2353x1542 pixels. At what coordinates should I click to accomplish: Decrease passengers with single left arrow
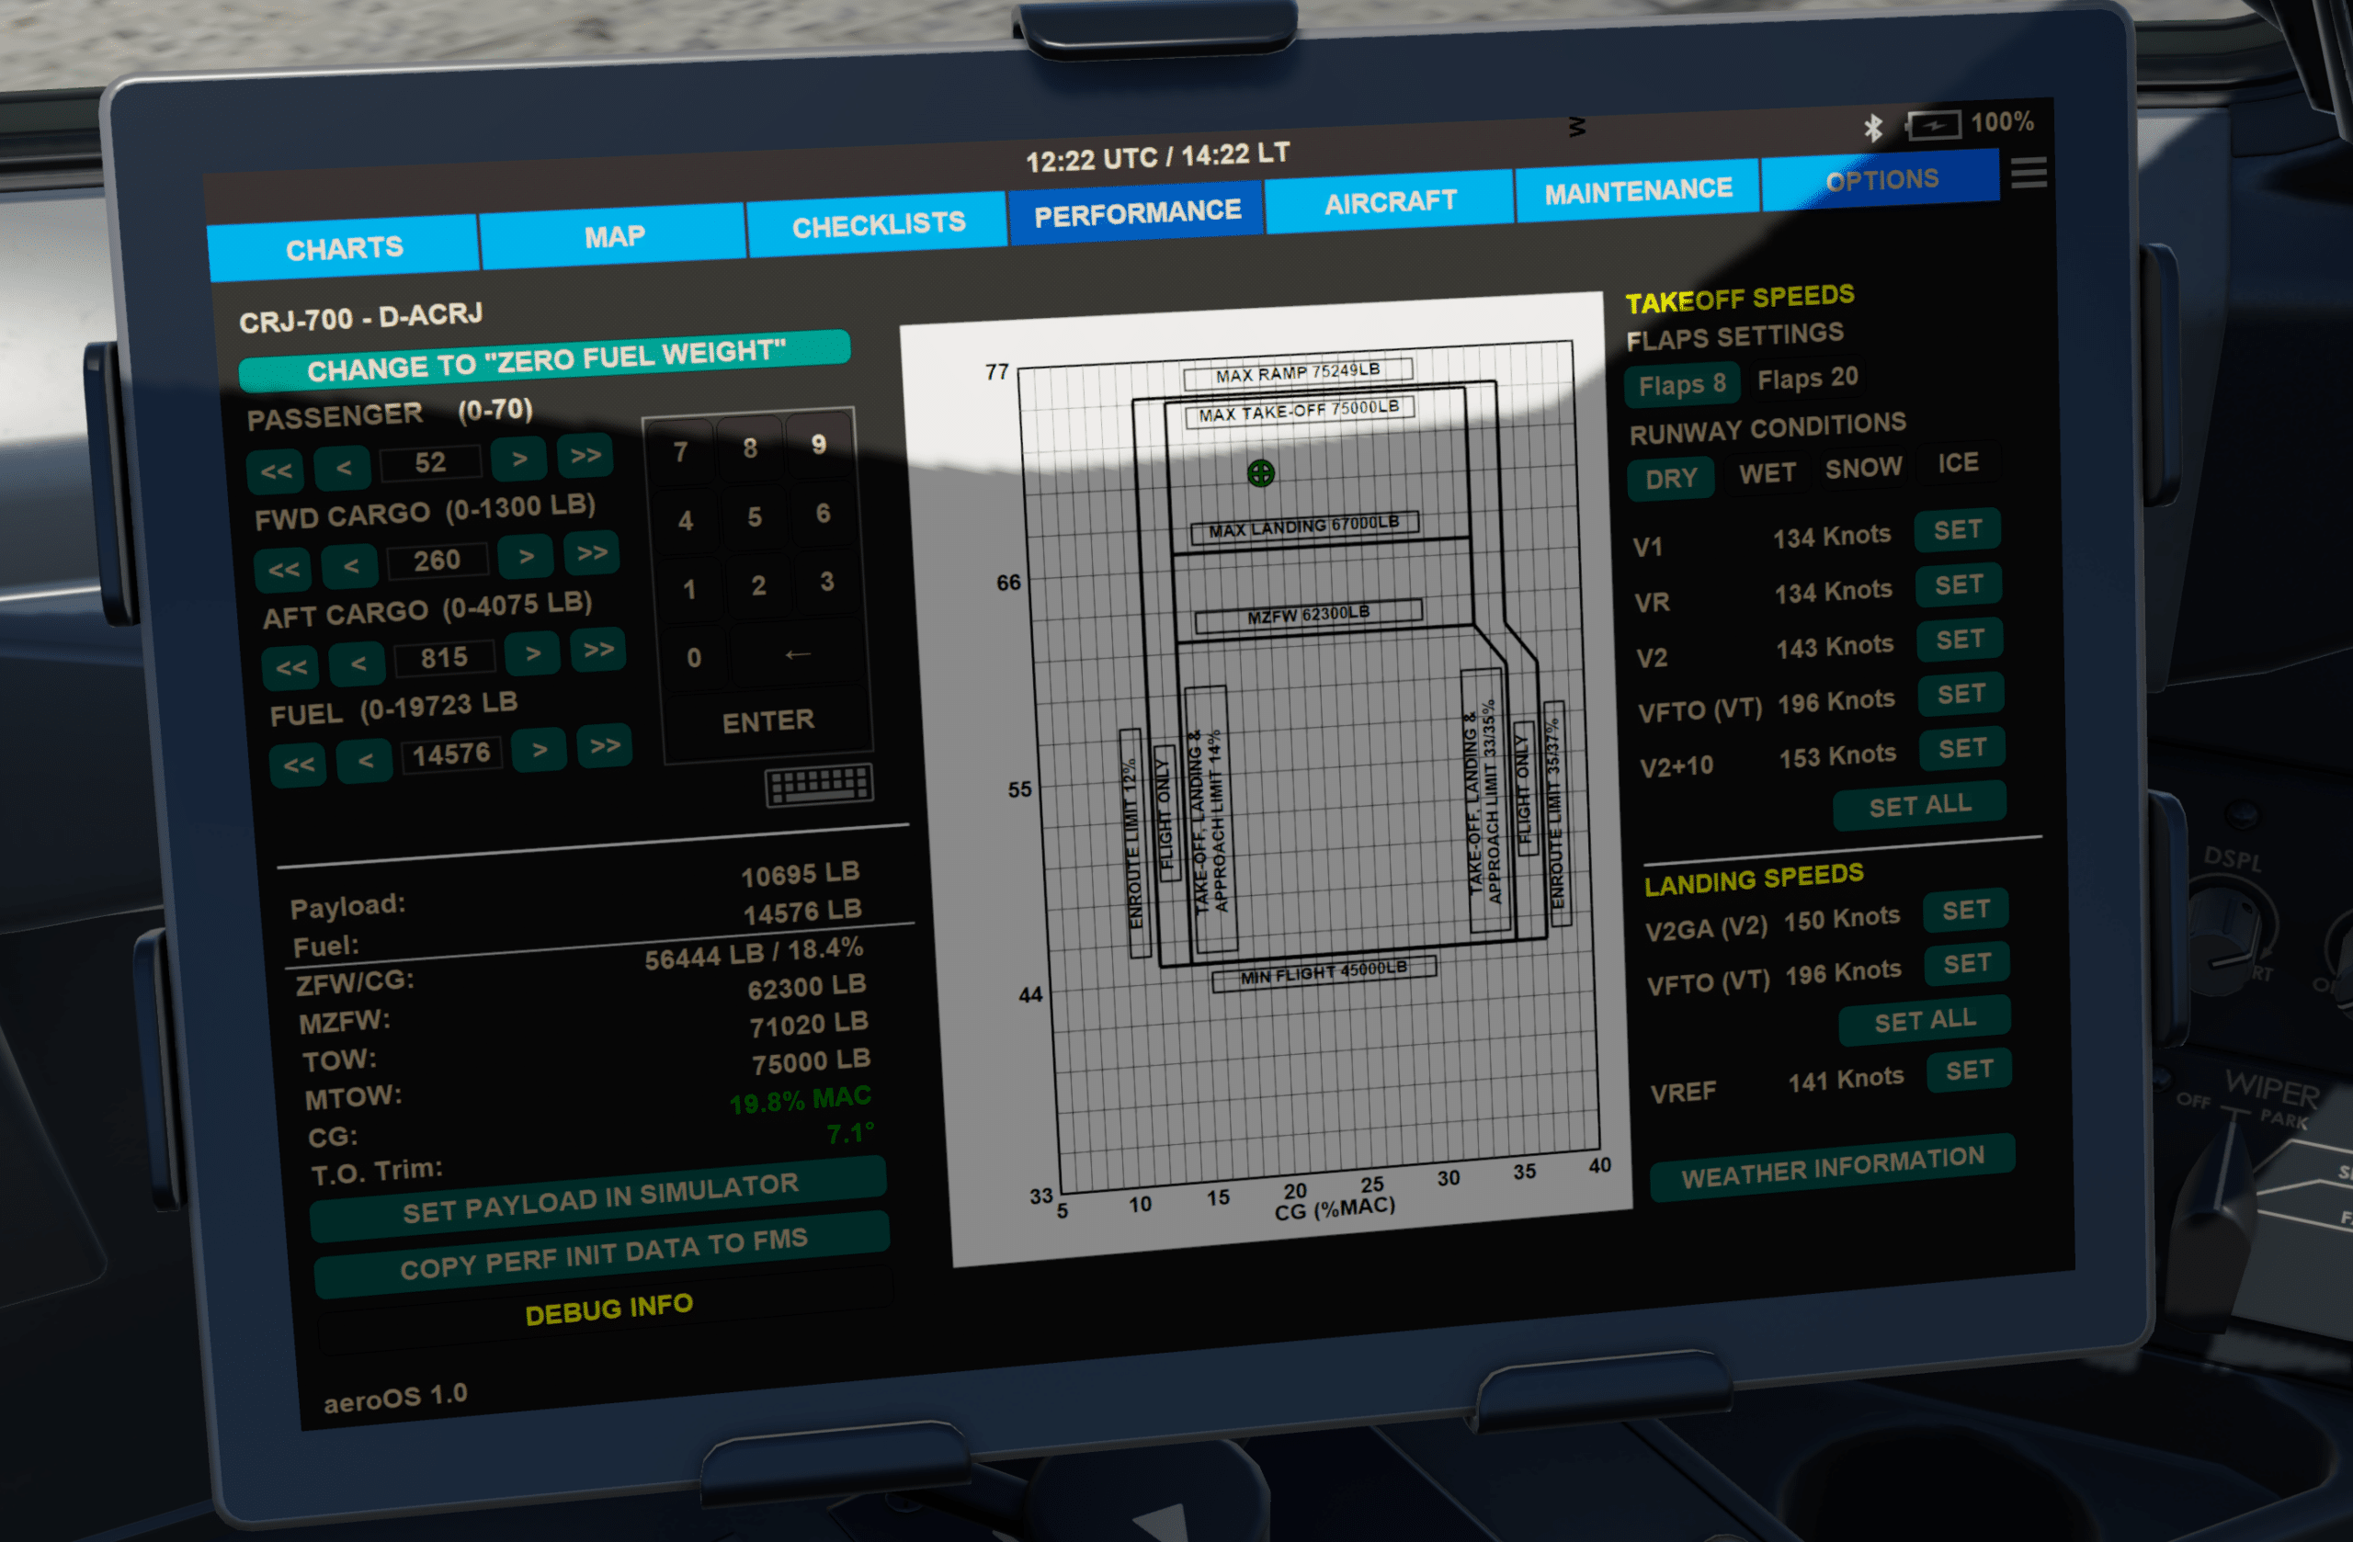click(x=343, y=467)
